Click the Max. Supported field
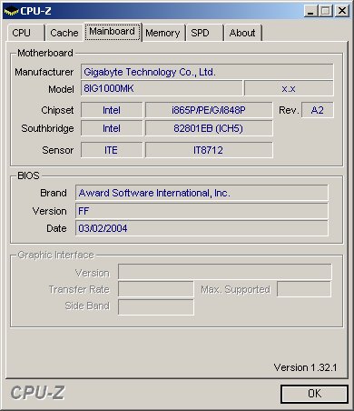This screenshot has width=354, height=411. [x=304, y=289]
